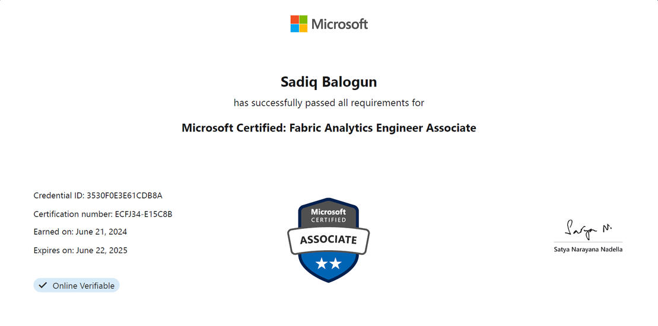Click the Expires on June 22, 2025 line
Image resolution: width=658 pixels, height=326 pixels.
(x=81, y=251)
